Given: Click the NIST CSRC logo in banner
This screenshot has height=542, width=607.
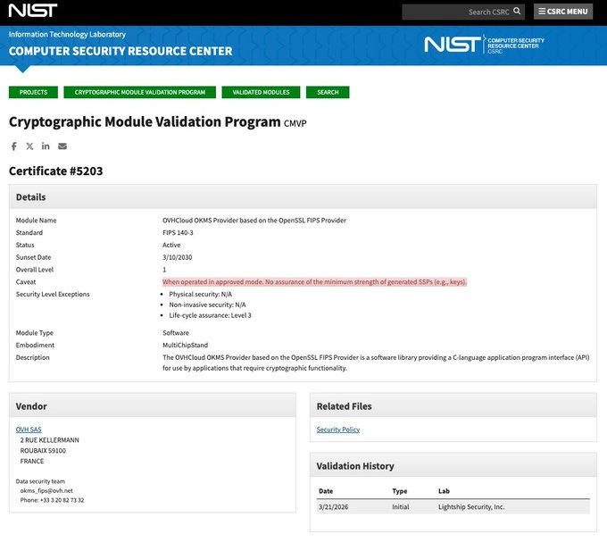Looking at the screenshot, I should pyautogui.click(x=483, y=44).
